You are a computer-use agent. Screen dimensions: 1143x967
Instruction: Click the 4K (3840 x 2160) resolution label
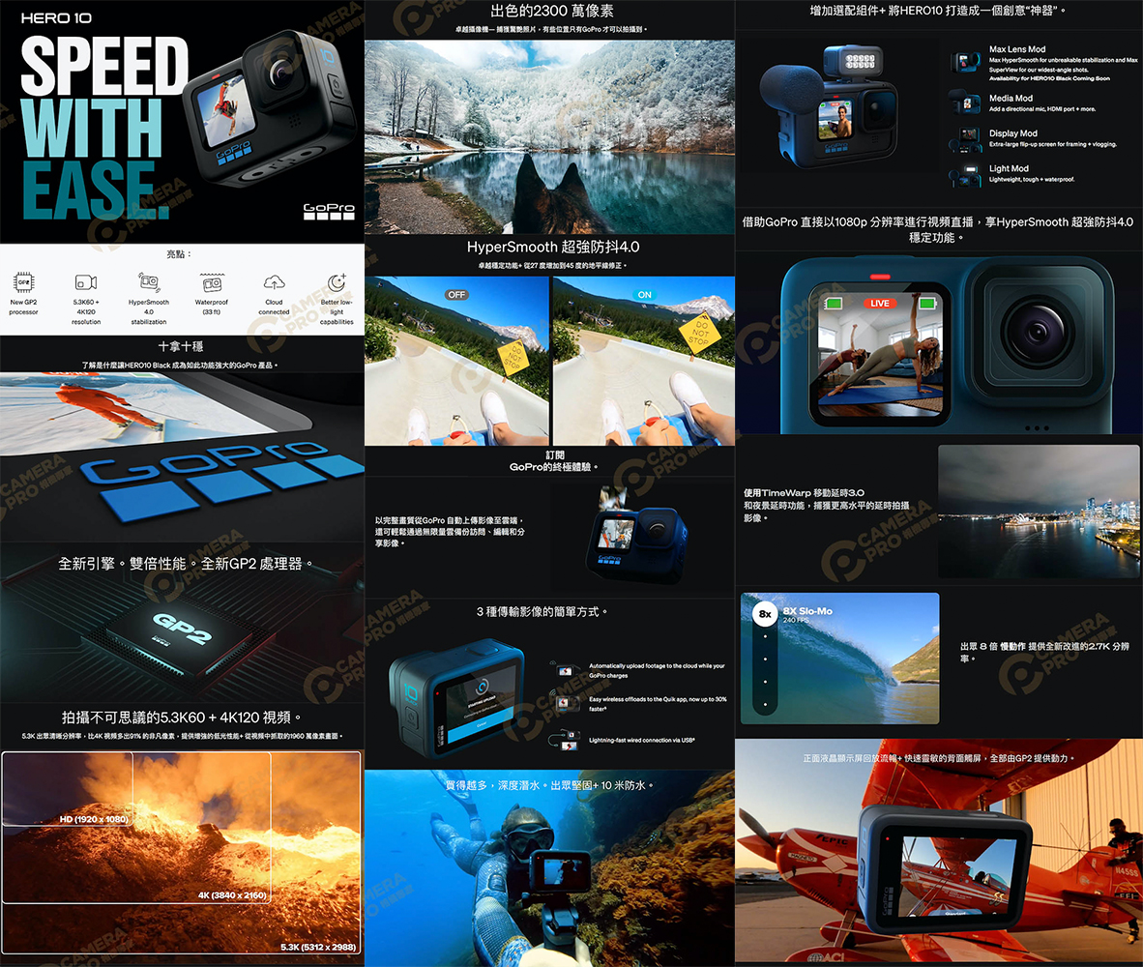[232, 895]
